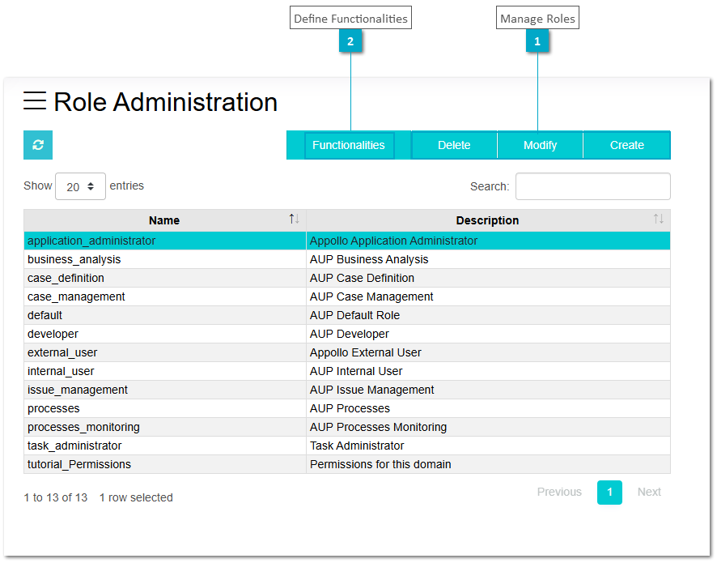Go to Previous page
This screenshot has width=717, height=563.
559,492
